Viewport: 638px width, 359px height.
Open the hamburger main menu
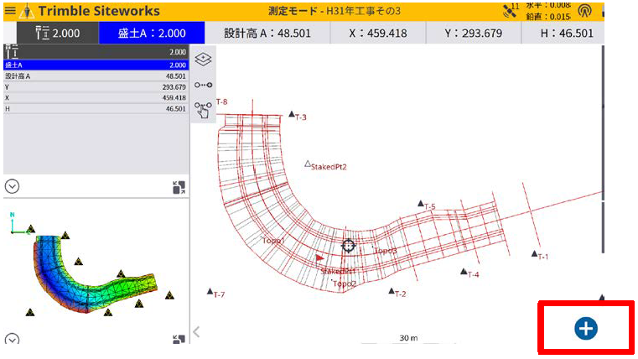pyautogui.click(x=10, y=11)
